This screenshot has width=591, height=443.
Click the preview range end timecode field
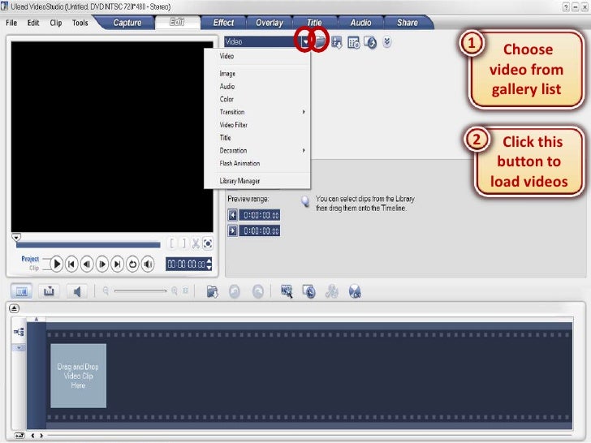(260, 230)
